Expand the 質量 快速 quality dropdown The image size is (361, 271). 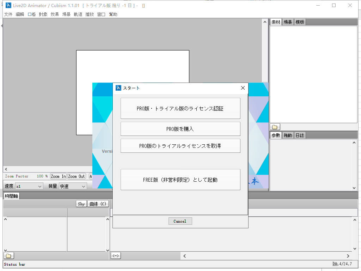pos(73,186)
